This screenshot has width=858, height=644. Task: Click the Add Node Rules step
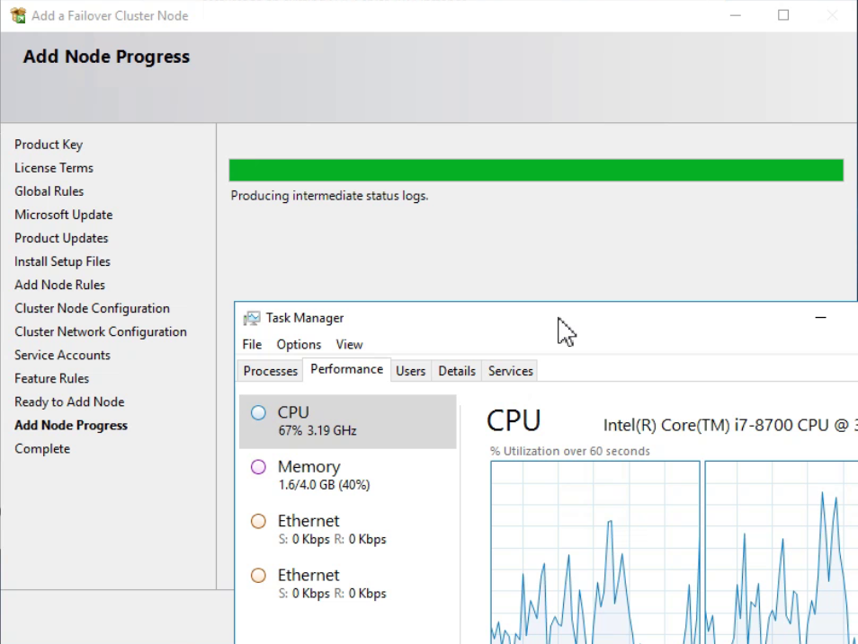click(59, 285)
